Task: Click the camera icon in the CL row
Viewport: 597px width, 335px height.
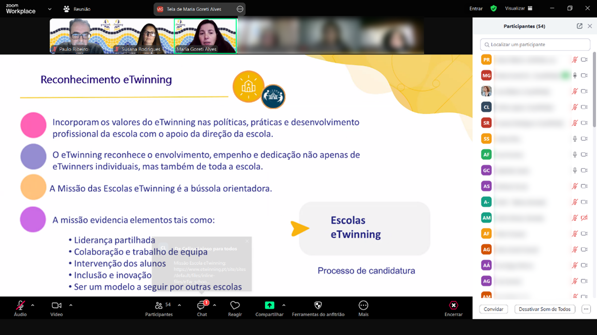Action: [585, 107]
